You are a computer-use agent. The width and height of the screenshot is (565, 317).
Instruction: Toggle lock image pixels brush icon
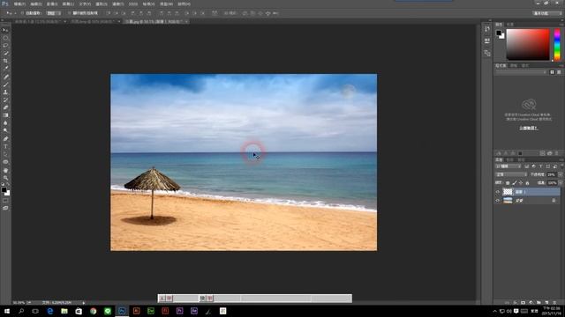pyautogui.click(x=514, y=183)
